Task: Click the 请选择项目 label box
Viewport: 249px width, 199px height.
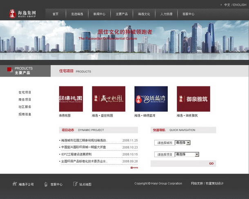Action: tap(165, 154)
